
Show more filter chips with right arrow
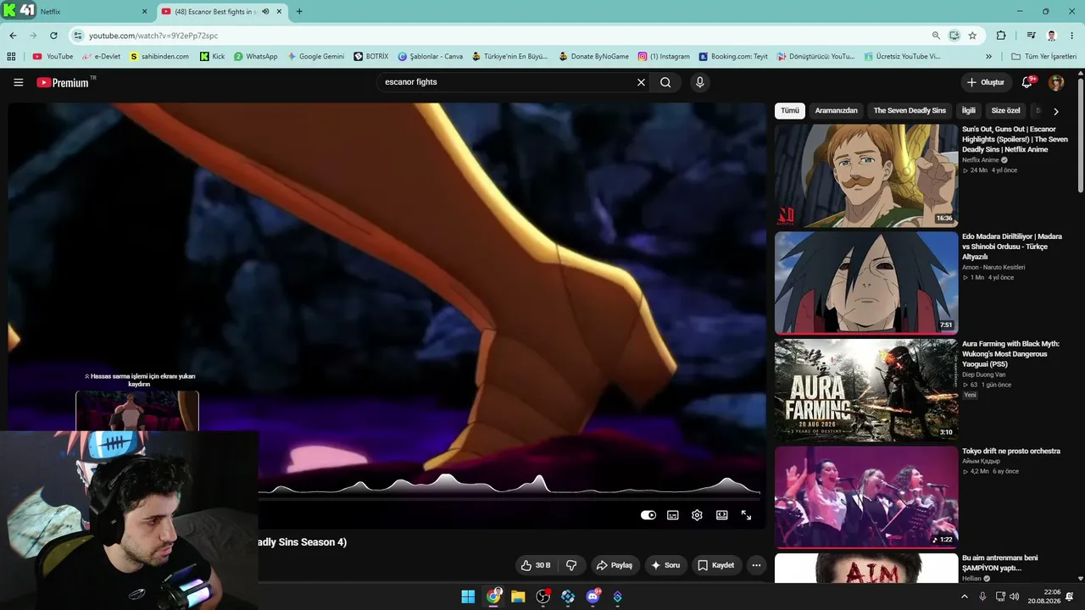point(1056,111)
